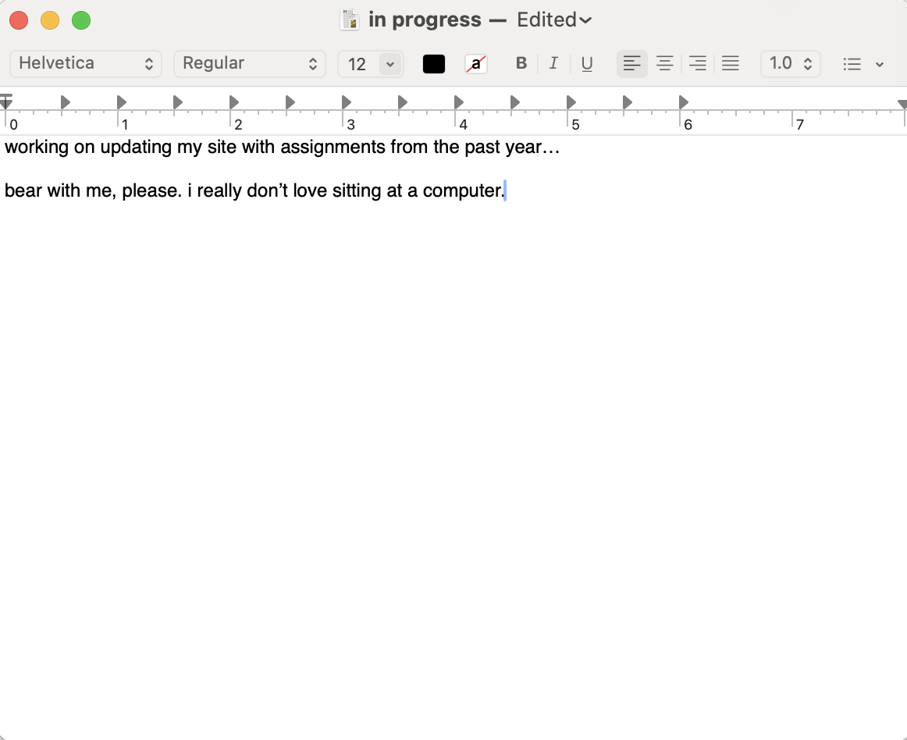Zoom the window with green button

coord(81,20)
